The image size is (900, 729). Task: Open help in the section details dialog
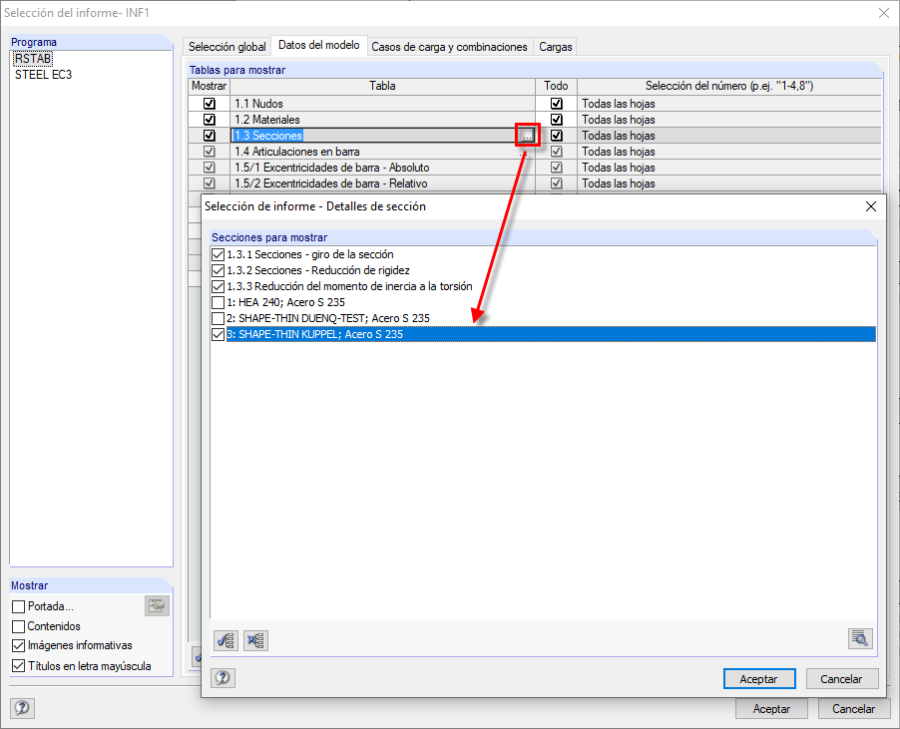point(223,678)
